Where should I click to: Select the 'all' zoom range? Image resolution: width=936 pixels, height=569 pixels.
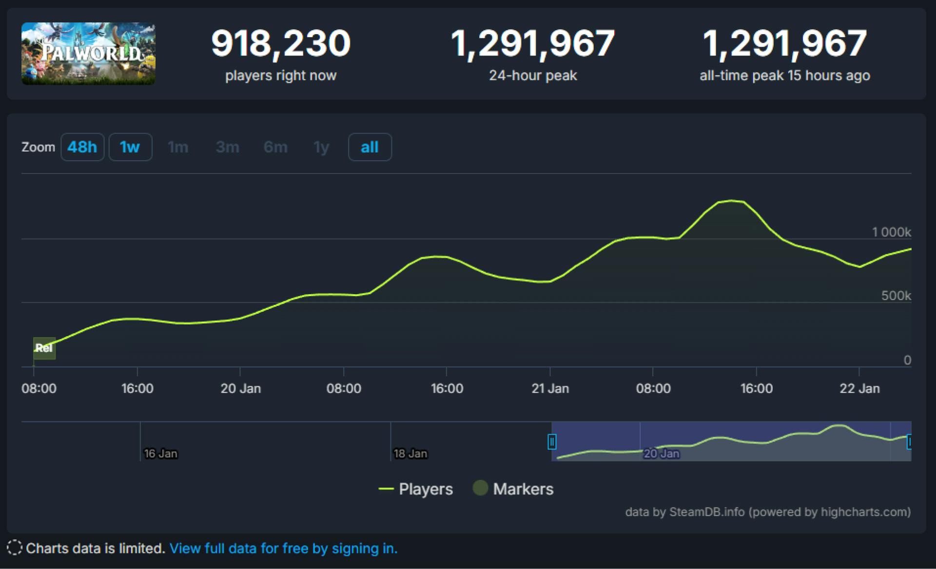tap(370, 147)
